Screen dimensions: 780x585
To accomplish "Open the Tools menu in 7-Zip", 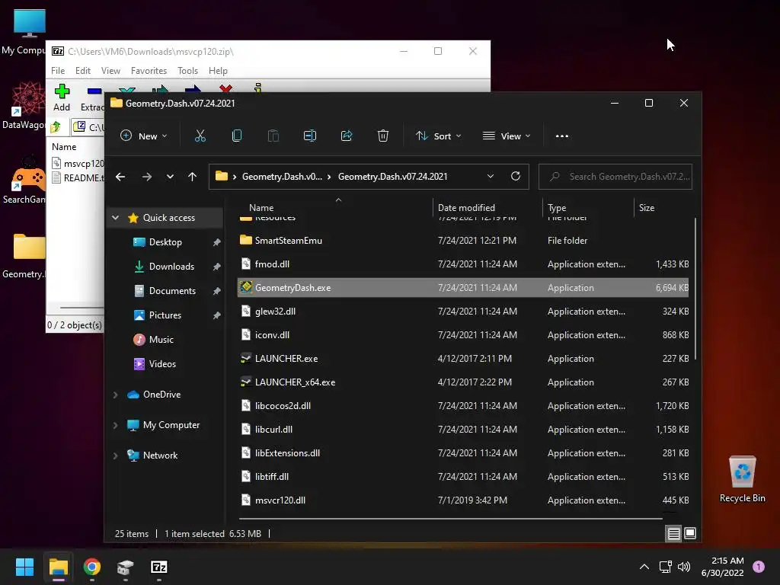I will click(187, 71).
